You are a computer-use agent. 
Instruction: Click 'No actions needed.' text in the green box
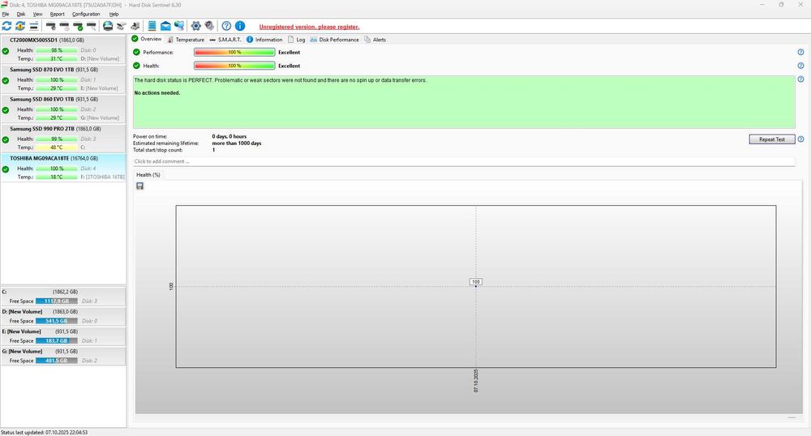[157, 93]
